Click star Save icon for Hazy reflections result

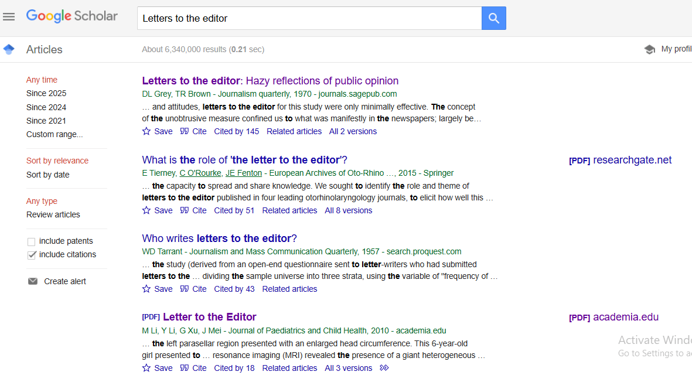pos(146,131)
